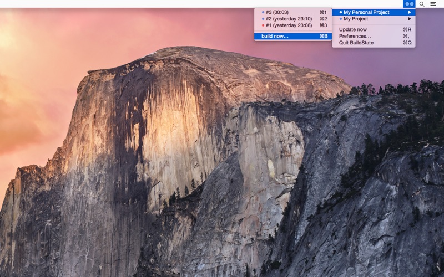Select build #2 (yesterday 23:10) entry
The width and height of the screenshot is (444, 277).
coord(289,19)
